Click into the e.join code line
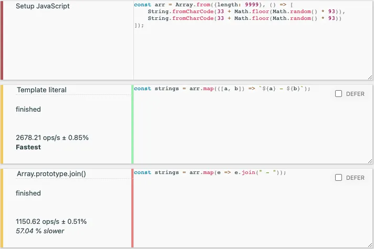374x249 pixels. click(x=210, y=172)
